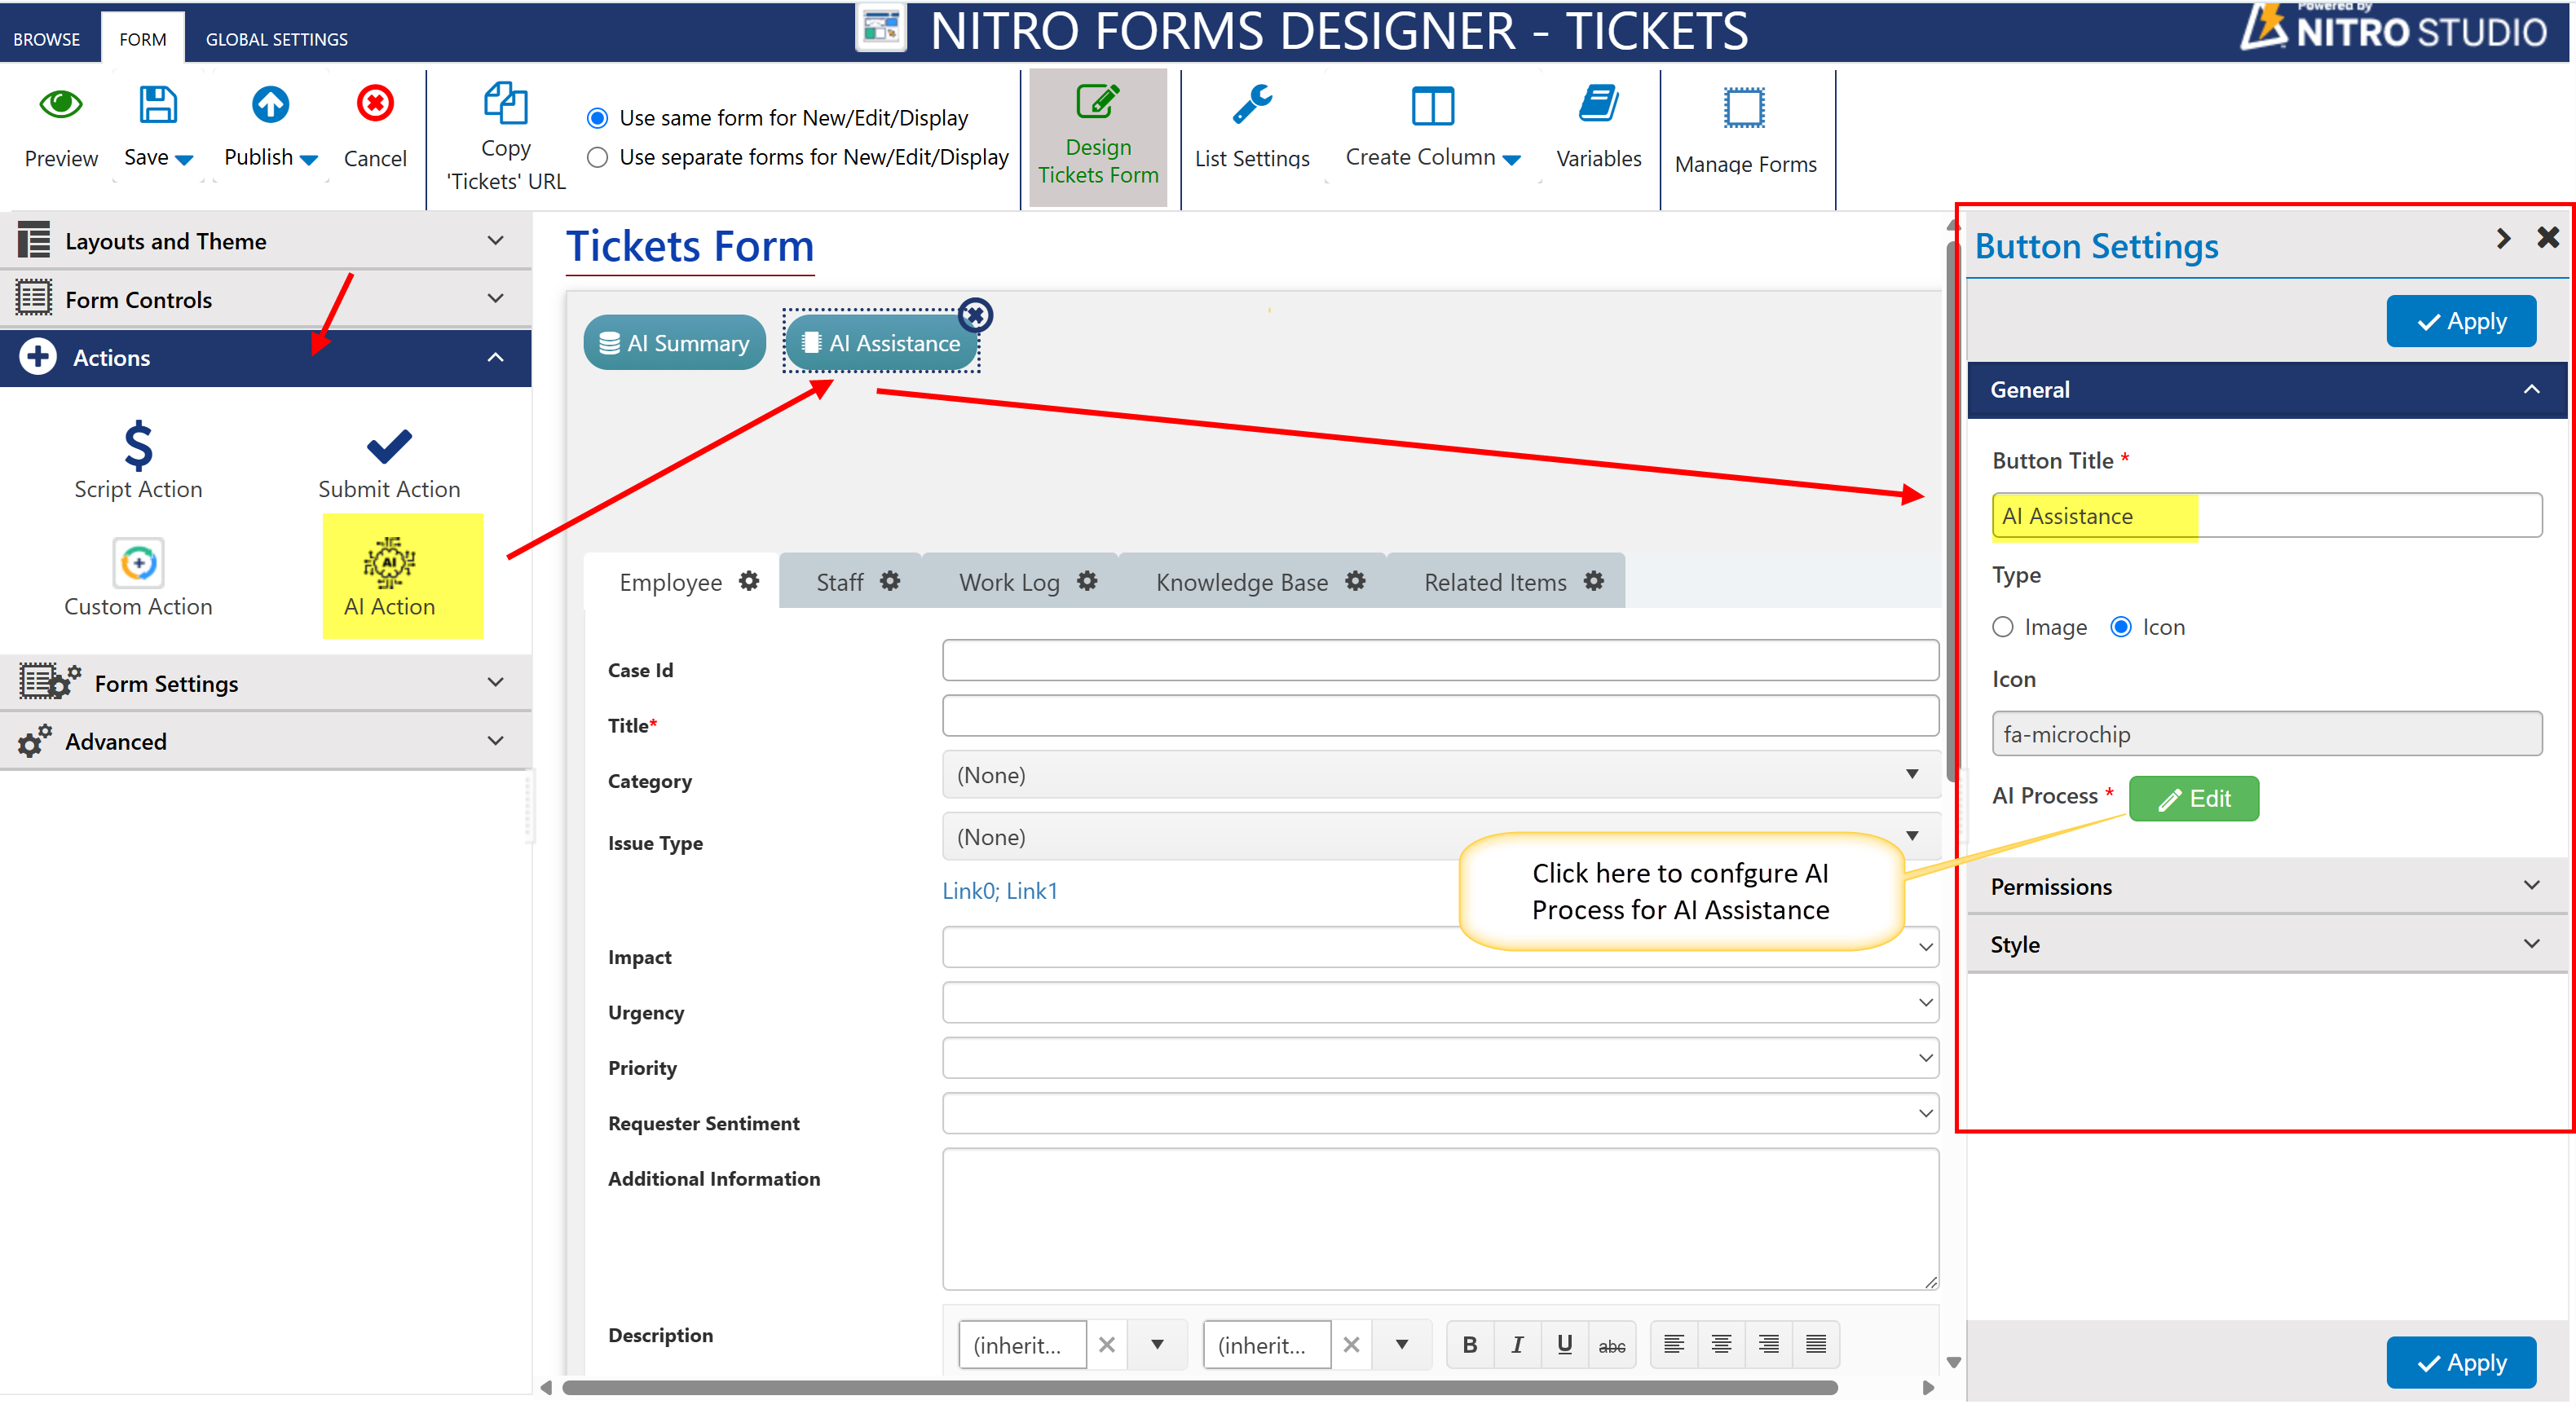The image size is (2576, 1409).
Task: Remove AI Assistance button with X icon
Action: point(974,315)
